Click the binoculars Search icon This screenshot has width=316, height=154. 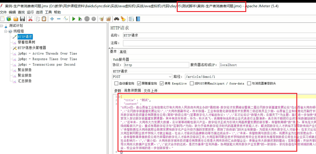pos(116,19)
